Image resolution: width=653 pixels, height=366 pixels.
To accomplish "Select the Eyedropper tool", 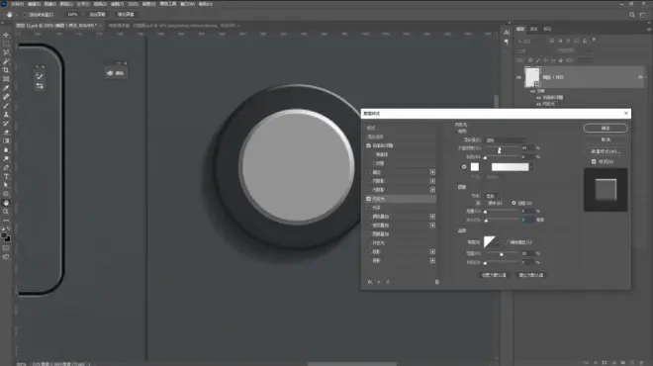I will 6,88.
